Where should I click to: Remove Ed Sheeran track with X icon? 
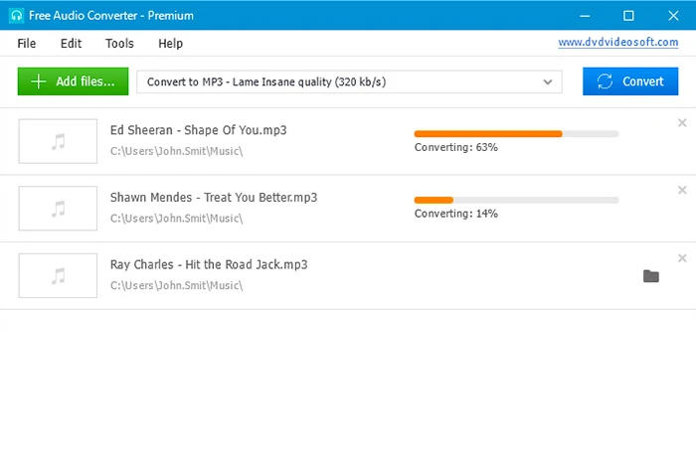coord(682,123)
